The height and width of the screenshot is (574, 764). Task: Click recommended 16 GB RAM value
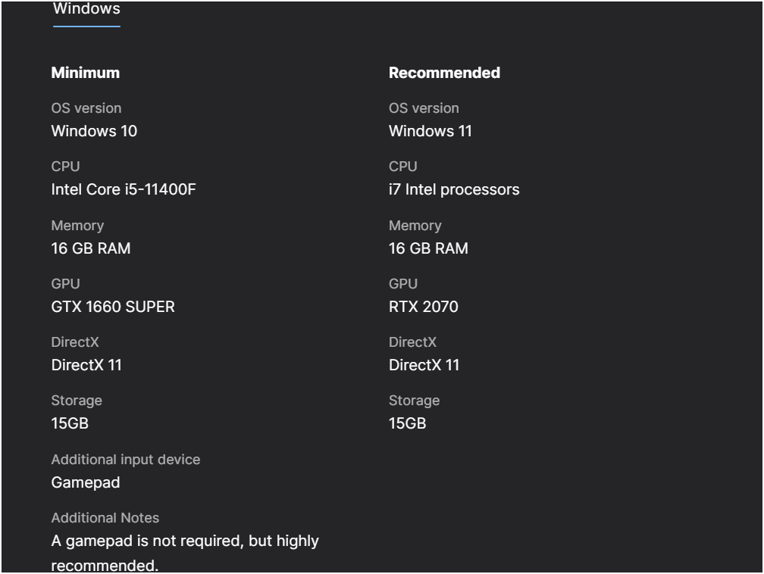pyautogui.click(x=428, y=248)
